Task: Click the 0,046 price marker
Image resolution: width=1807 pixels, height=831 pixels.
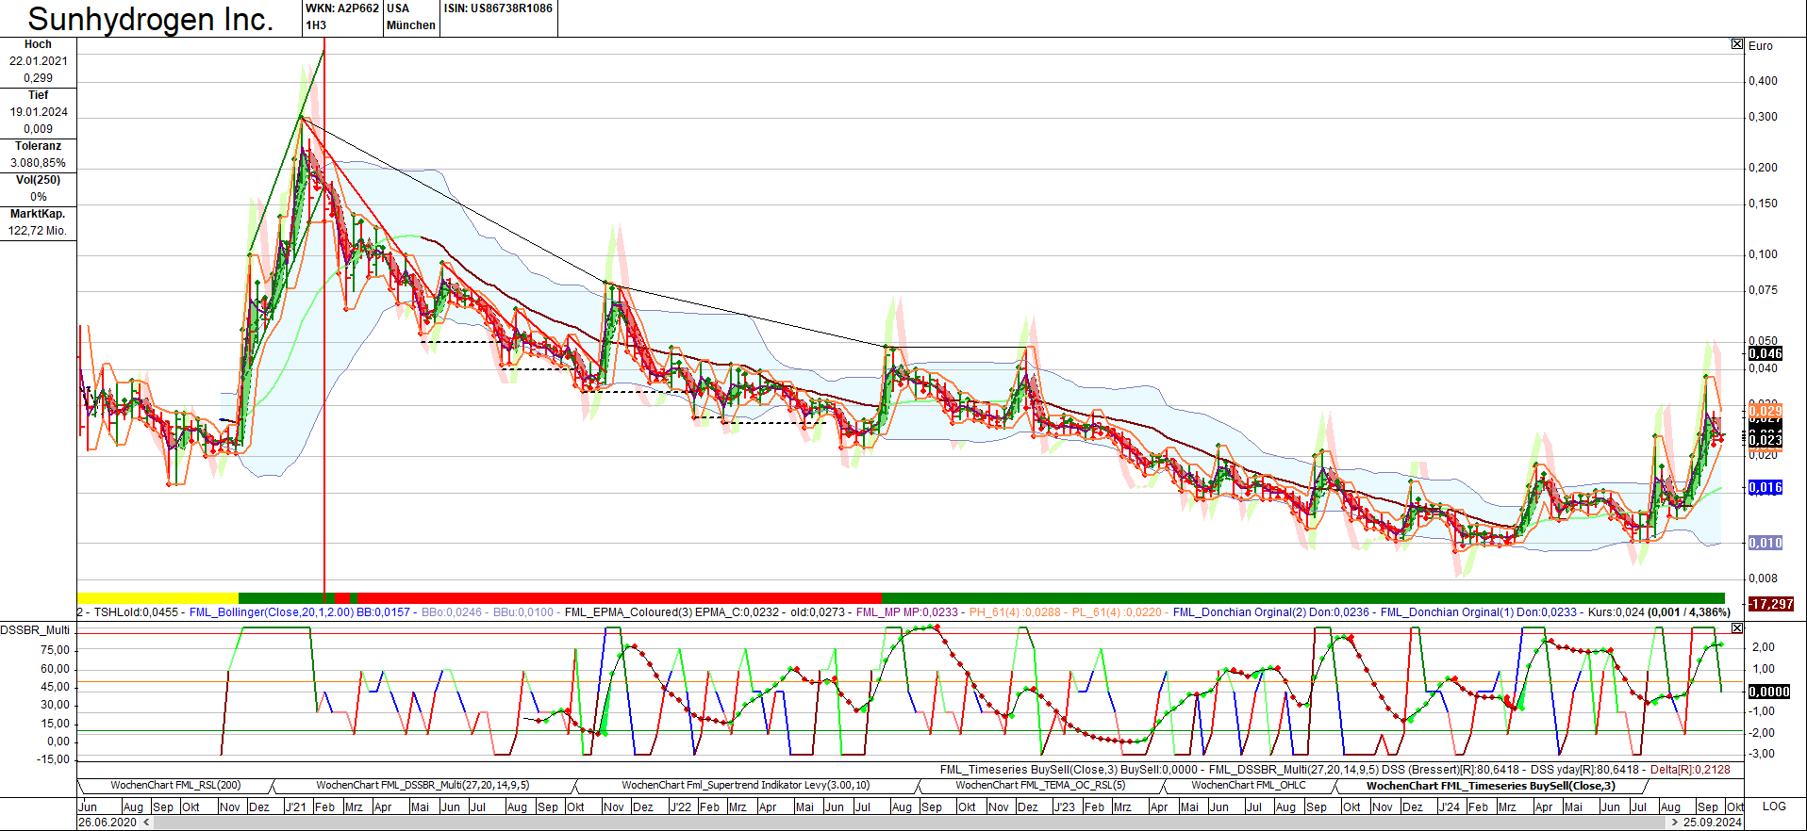Action: pyautogui.click(x=1766, y=354)
